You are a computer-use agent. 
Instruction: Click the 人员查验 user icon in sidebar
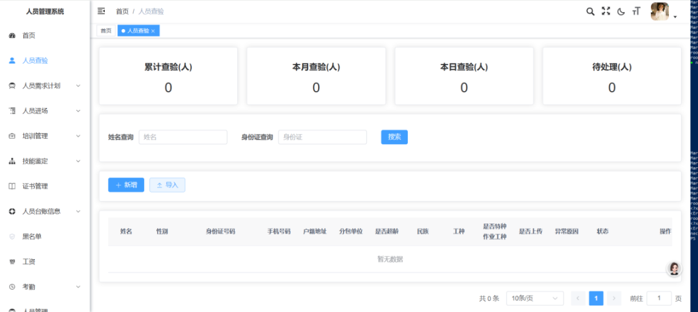pos(12,61)
